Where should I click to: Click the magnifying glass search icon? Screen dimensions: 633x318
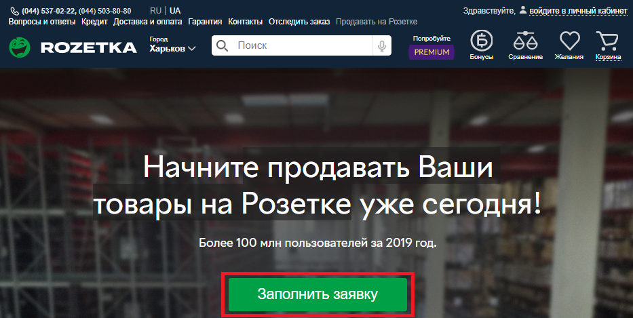tap(223, 46)
